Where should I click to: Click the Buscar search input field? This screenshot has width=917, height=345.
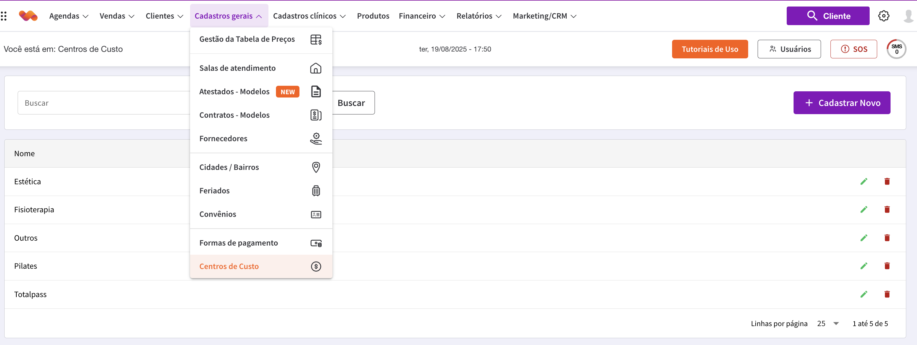103,103
